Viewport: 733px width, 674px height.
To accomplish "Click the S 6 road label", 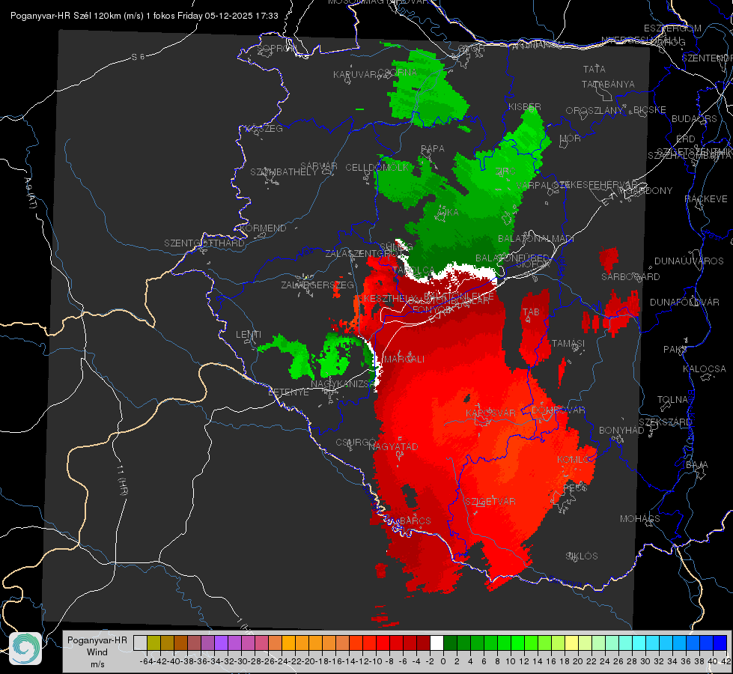I will pyautogui.click(x=139, y=57).
